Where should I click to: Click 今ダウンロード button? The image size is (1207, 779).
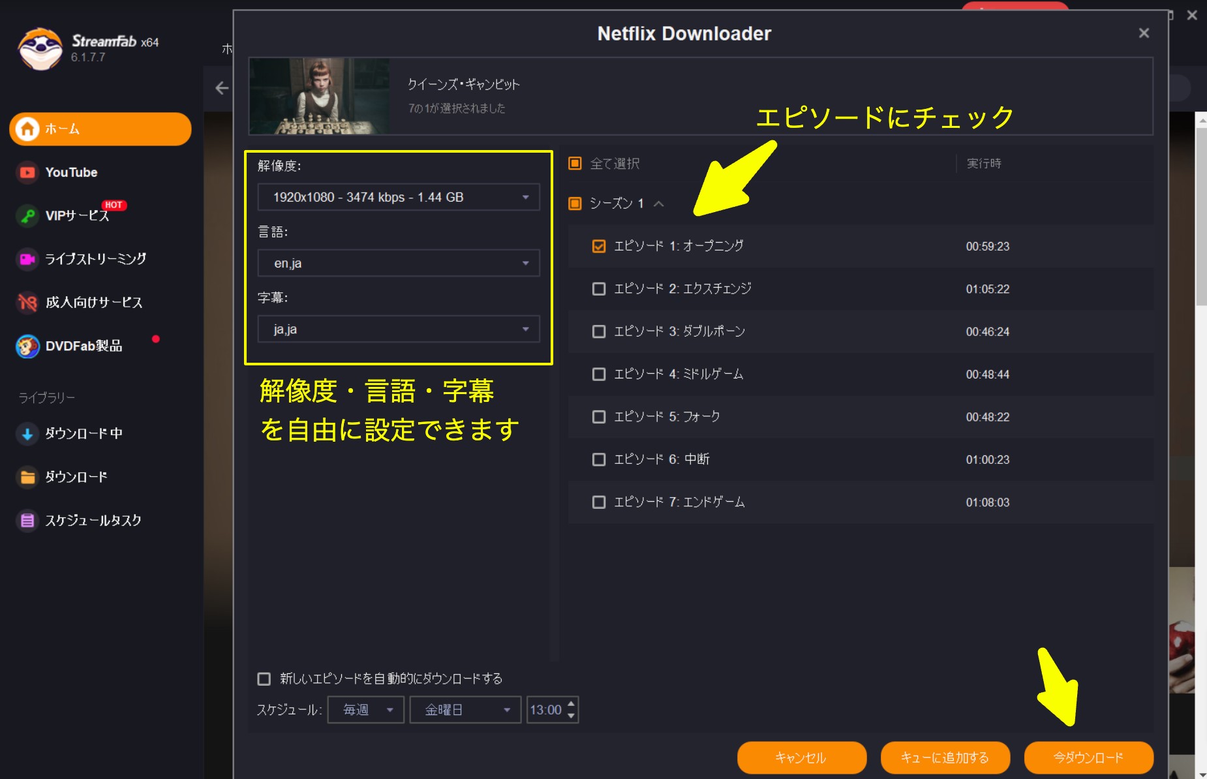click(x=1088, y=757)
